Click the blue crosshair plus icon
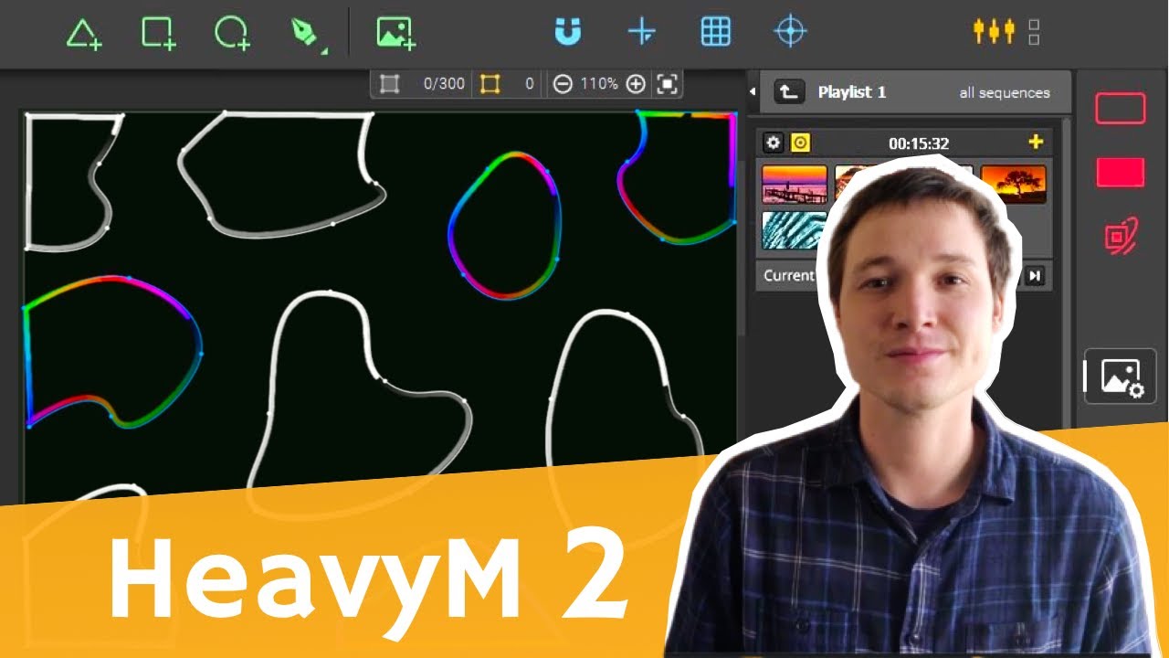Screen dimensions: 1169x658 click(x=642, y=32)
